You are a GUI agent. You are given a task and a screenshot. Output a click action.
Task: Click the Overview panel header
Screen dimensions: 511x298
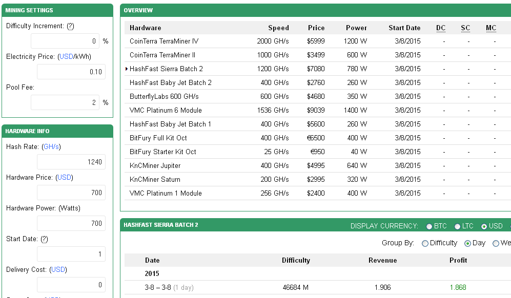coord(315,10)
